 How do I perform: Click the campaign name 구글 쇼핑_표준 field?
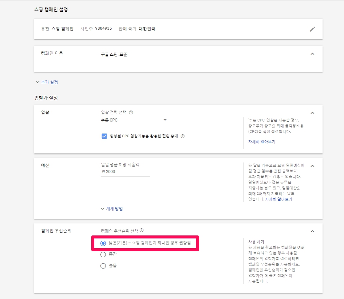coord(114,55)
